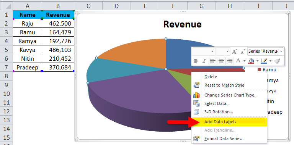This screenshot has height=145, width=294.
Task: Select the cell with value 370,684
Action: 58,67
